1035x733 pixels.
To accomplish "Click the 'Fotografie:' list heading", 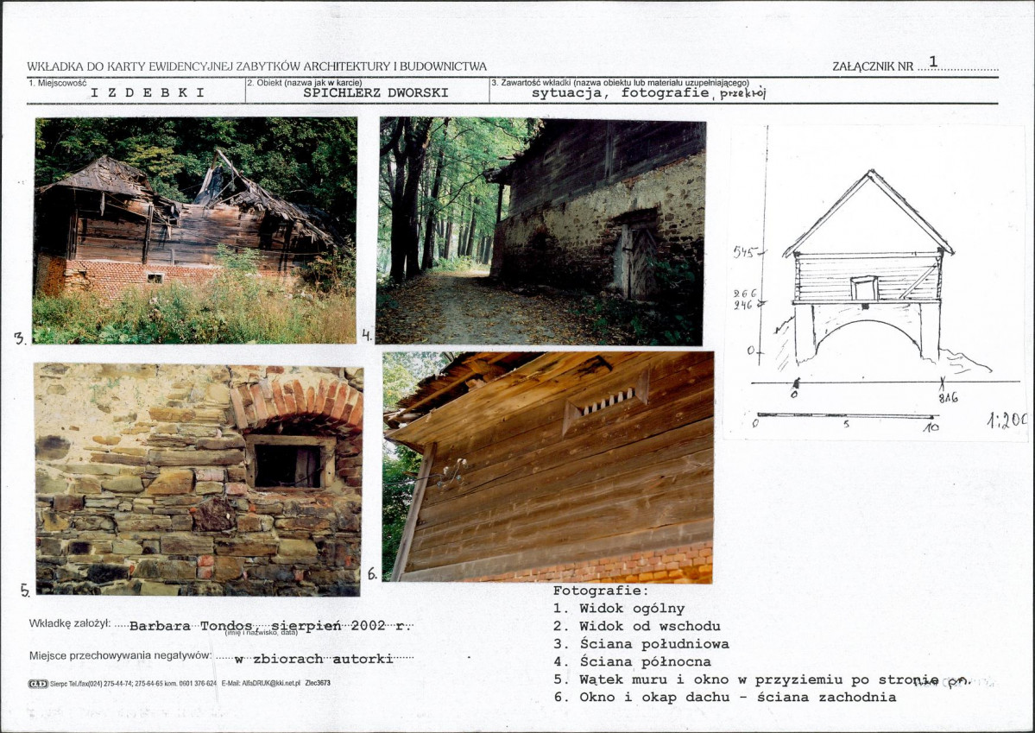I will click(x=601, y=591).
